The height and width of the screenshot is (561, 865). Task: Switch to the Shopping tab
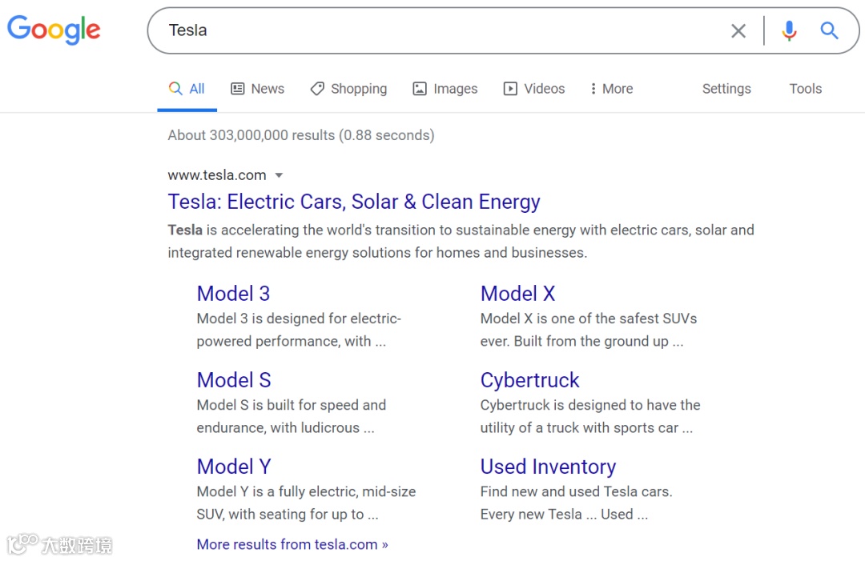348,89
